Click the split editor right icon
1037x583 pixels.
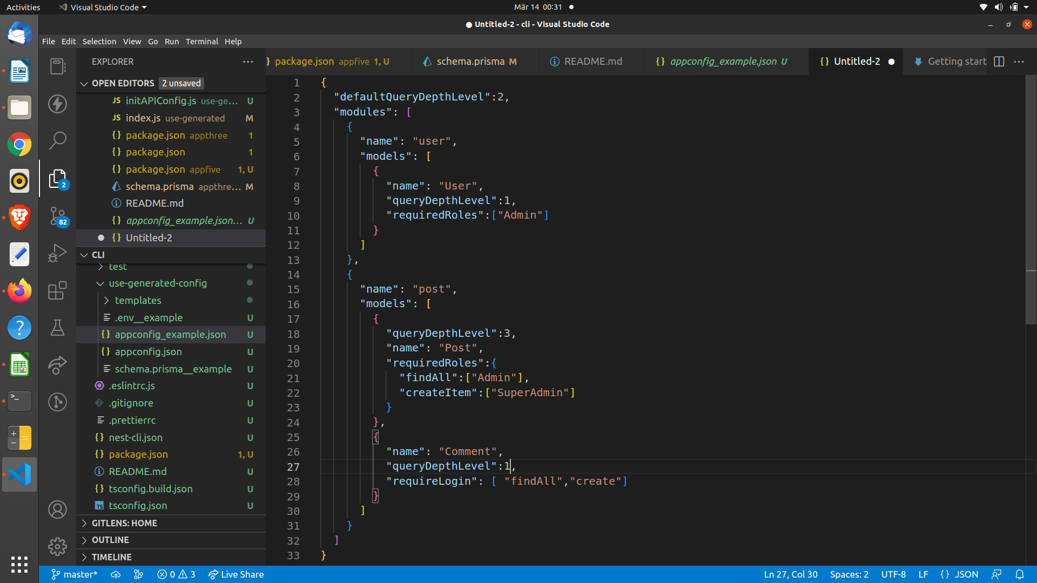pyautogui.click(x=999, y=62)
